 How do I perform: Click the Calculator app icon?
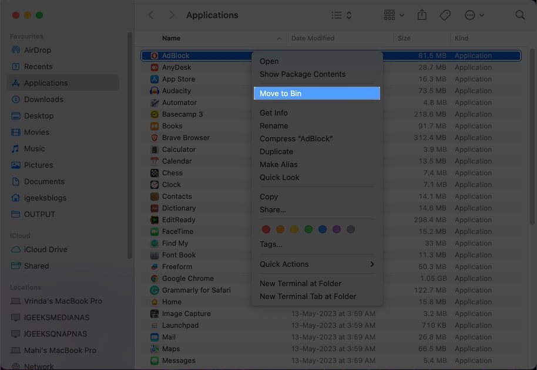point(155,150)
